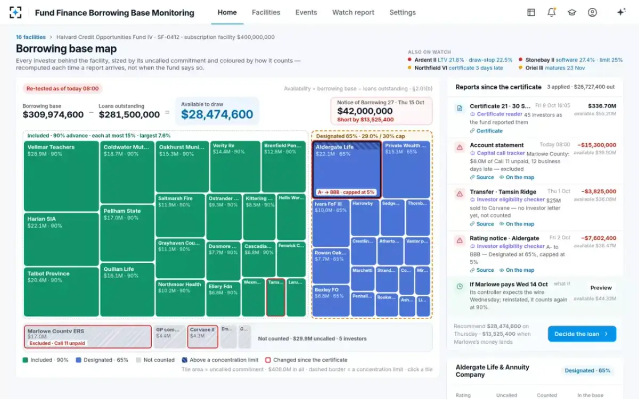Click Investor eligibility checker under Transfer

(507, 199)
